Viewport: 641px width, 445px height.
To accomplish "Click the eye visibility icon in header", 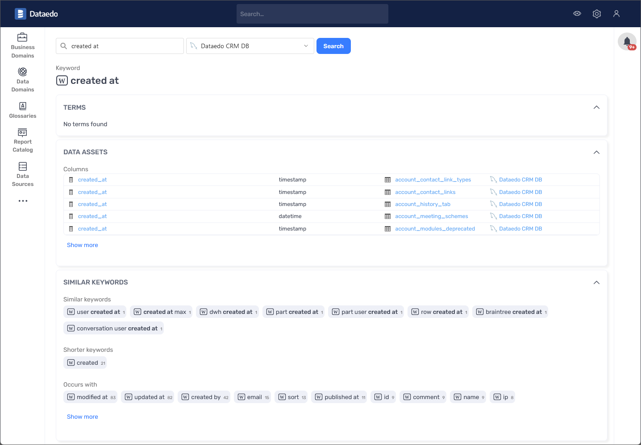I will [577, 14].
